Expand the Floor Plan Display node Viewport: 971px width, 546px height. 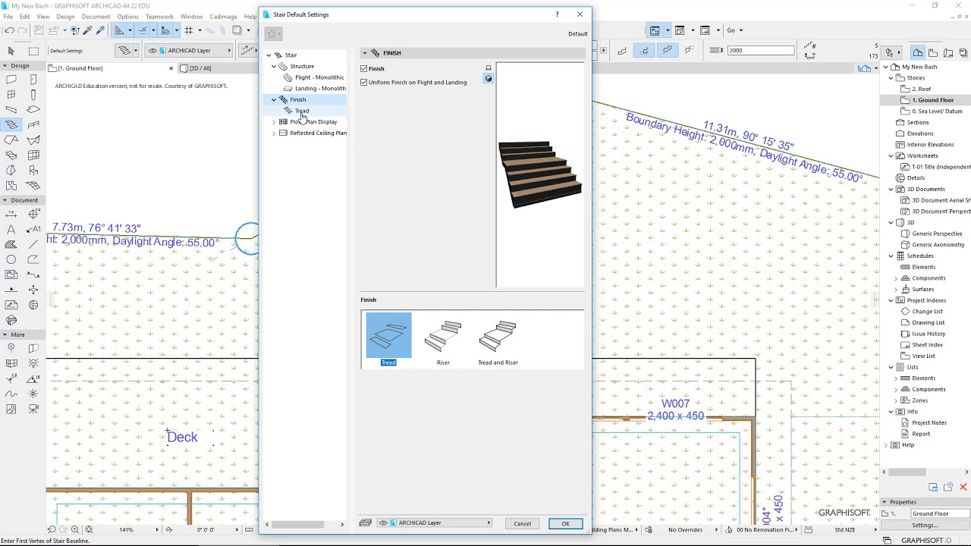(274, 121)
